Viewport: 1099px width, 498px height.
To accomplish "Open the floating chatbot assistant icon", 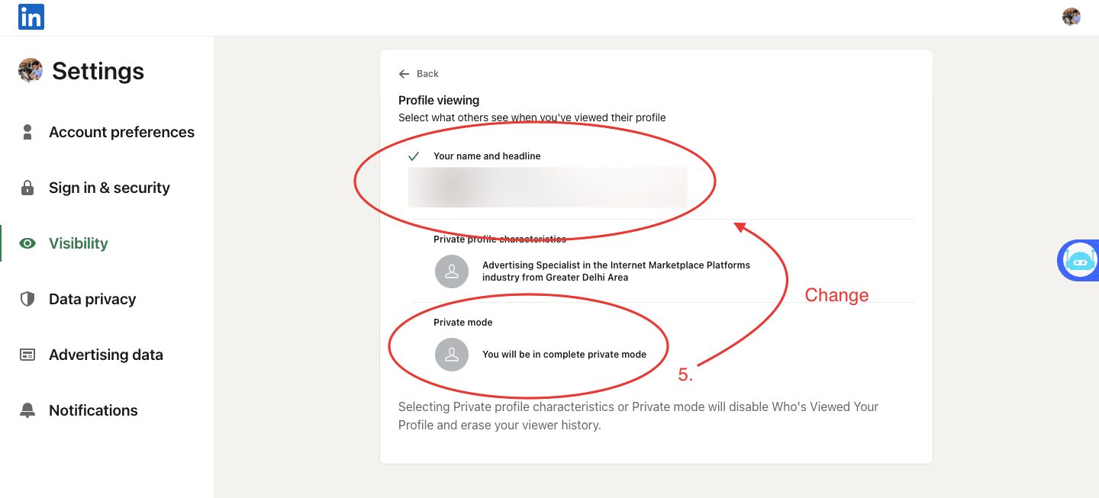I will [1079, 260].
